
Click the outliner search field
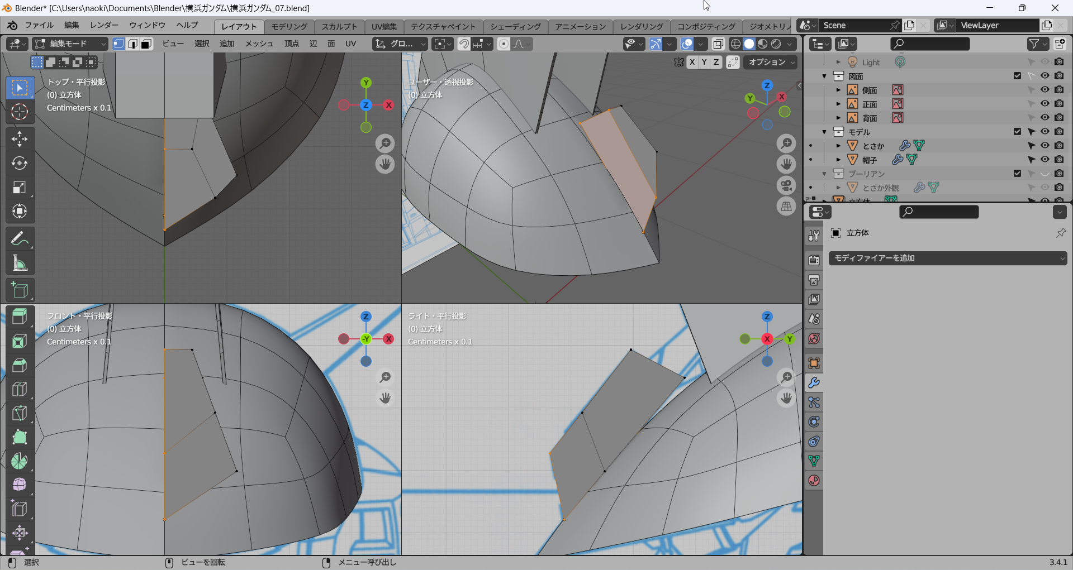[930, 44]
